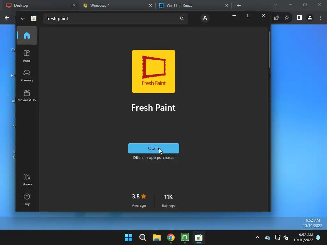
Task: Open the browser profile icon
Action: (x=310, y=18)
